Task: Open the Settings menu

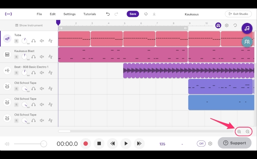Action: (x=69, y=14)
